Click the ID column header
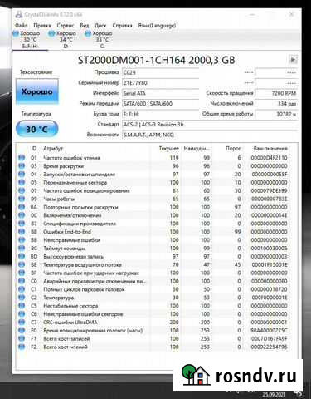The width and height of the screenshot is (311, 399). tap(34, 149)
